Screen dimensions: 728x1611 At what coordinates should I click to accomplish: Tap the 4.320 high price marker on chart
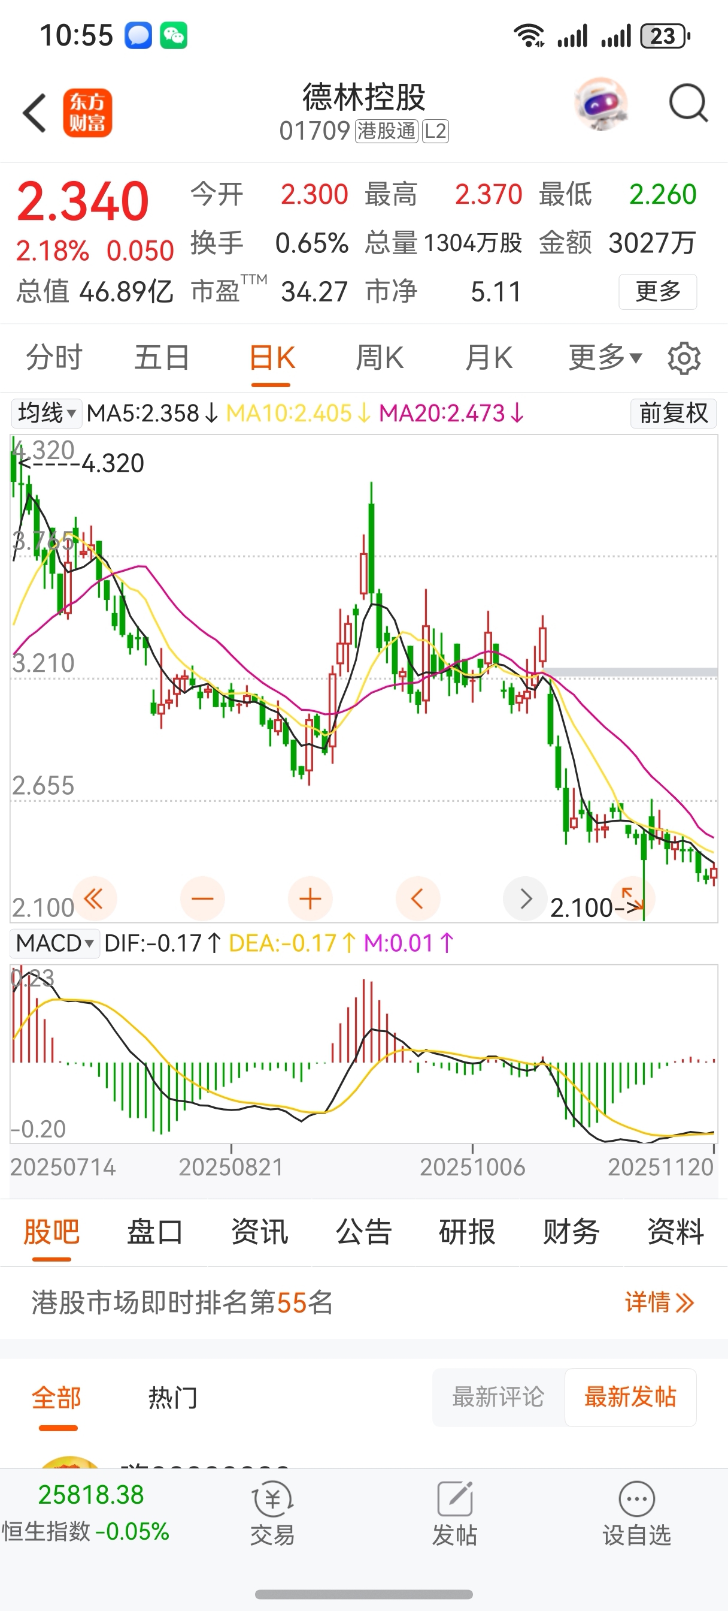click(x=82, y=463)
